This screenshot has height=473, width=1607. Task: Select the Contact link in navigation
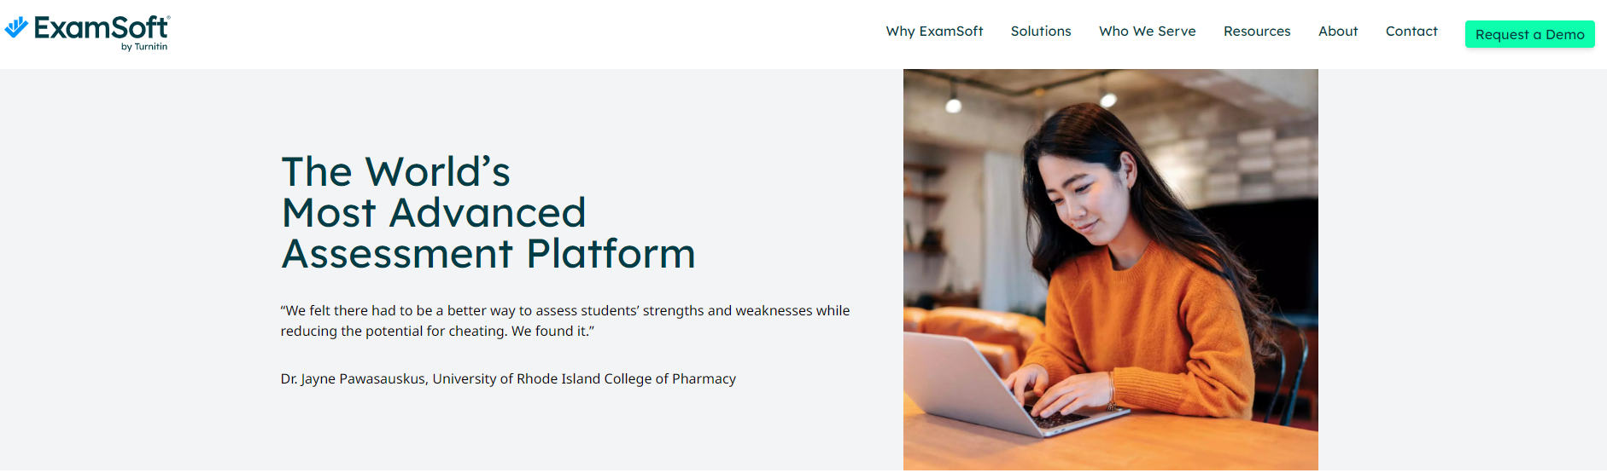click(1411, 32)
